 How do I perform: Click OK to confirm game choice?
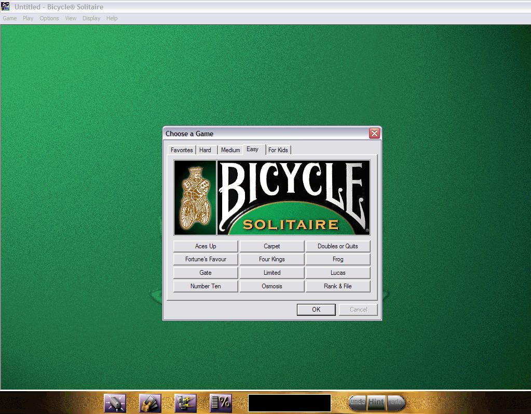[x=316, y=310]
